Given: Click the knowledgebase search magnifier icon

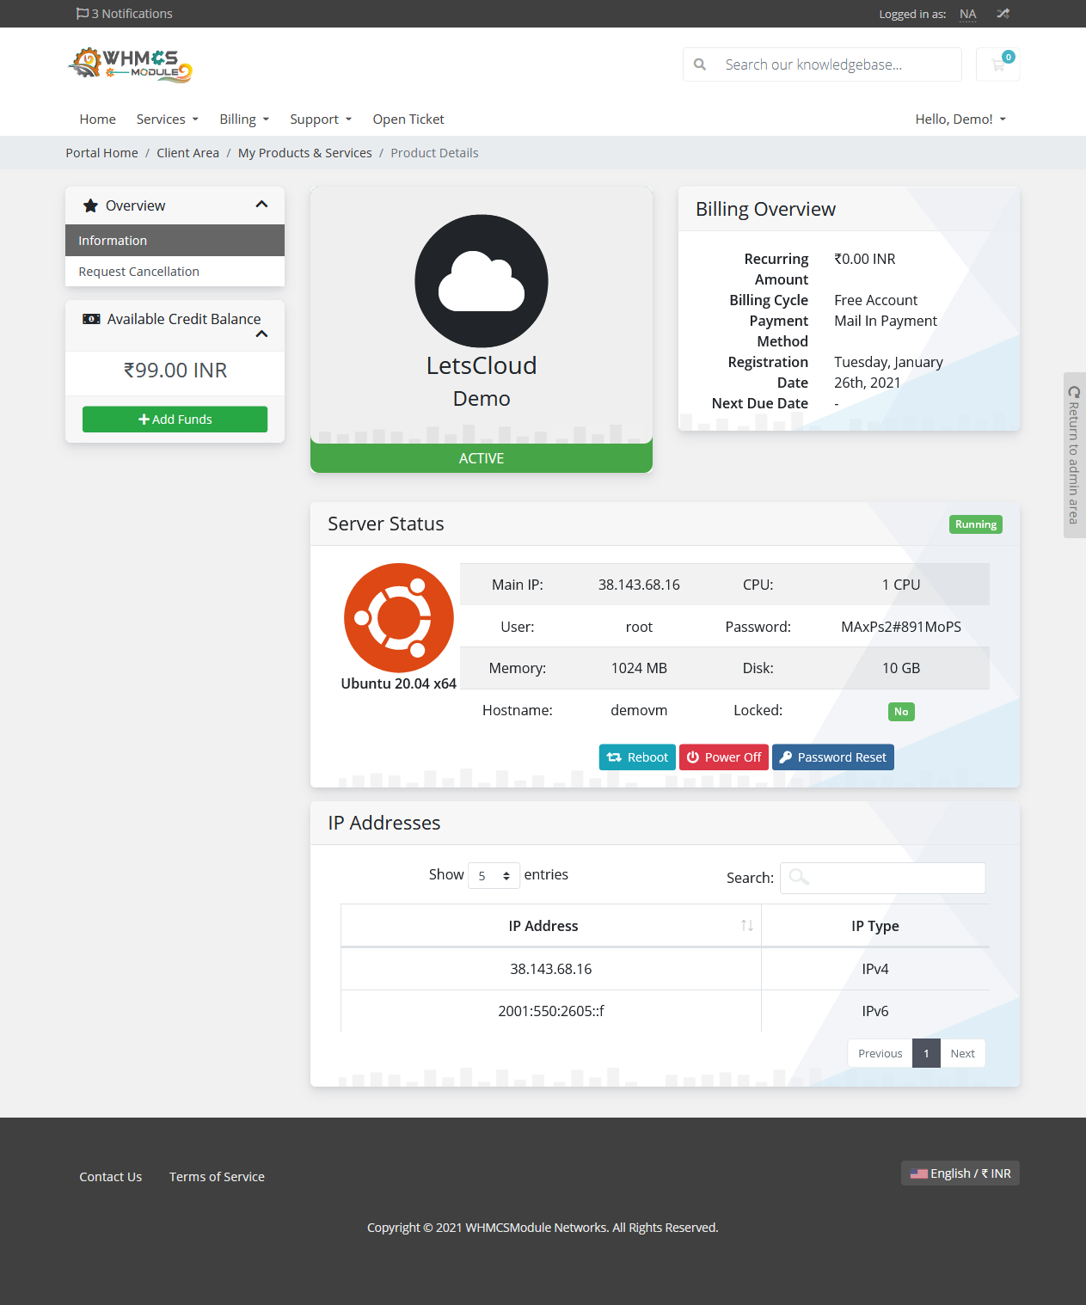Looking at the screenshot, I should click(x=700, y=64).
